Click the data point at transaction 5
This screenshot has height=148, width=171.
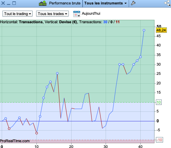19,118
